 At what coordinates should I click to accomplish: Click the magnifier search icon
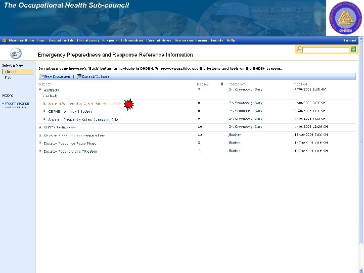pyautogui.click(x=299, y=49)
